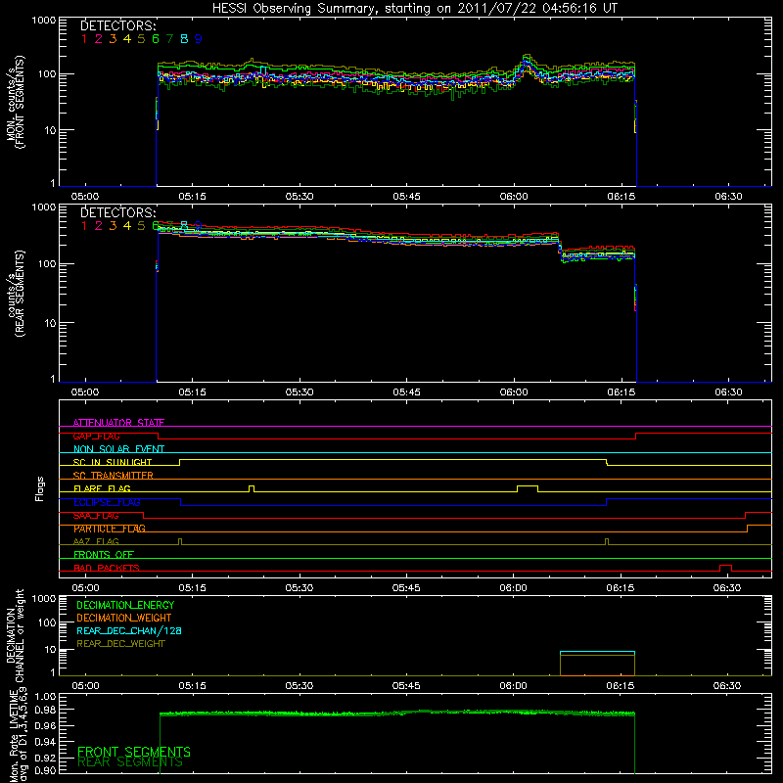Select detector 3 in rear segments legend
Viewport: 783px width, 783px height.
tap(113, 226)
